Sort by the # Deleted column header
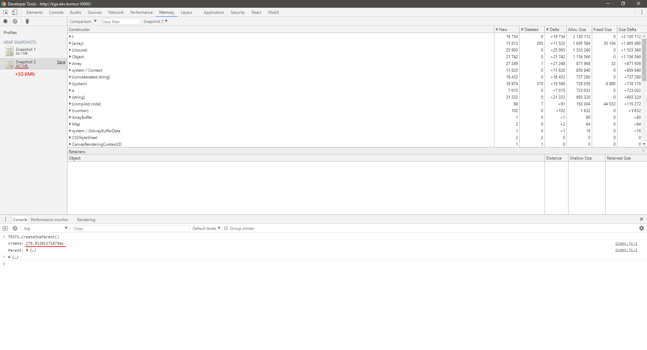Screen dimensions: 647x350 coord(532,29)
